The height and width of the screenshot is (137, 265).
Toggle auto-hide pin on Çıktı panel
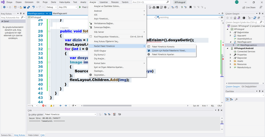(218, 110)
